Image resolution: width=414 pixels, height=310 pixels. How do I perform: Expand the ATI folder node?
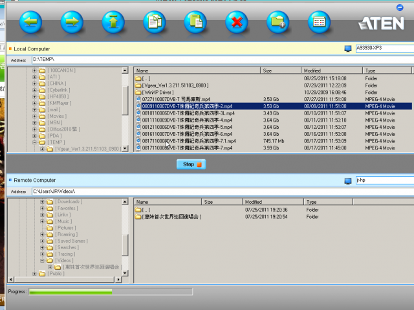tap(34, 77)
